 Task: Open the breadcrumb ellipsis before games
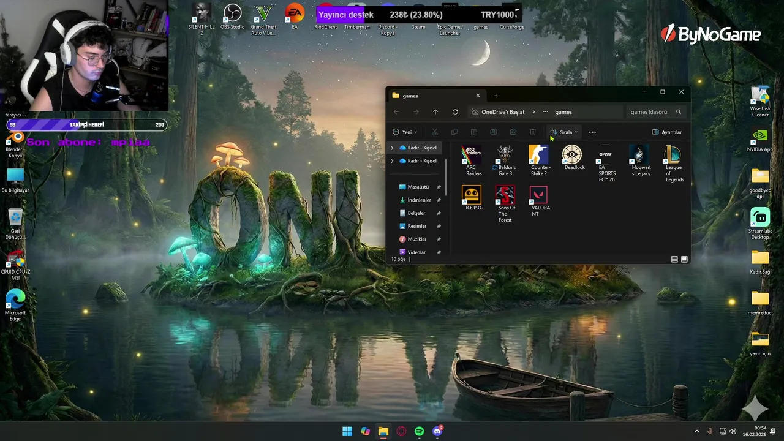[545, 112]
